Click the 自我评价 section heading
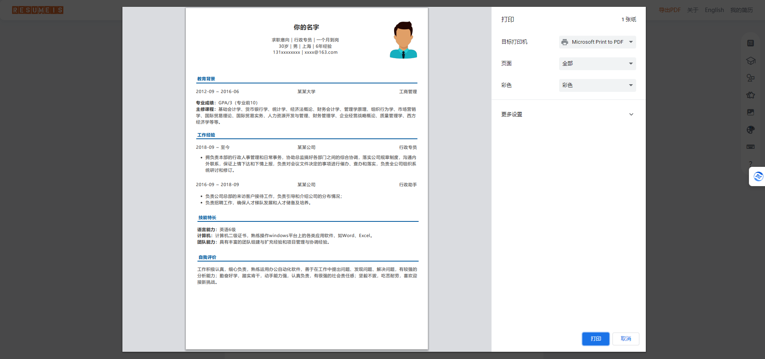The image size is (765, 359). coord(208,258)
